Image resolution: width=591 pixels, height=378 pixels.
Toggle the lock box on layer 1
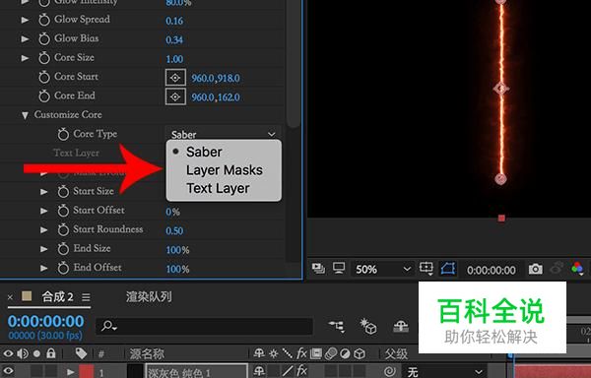coord(51,371)
